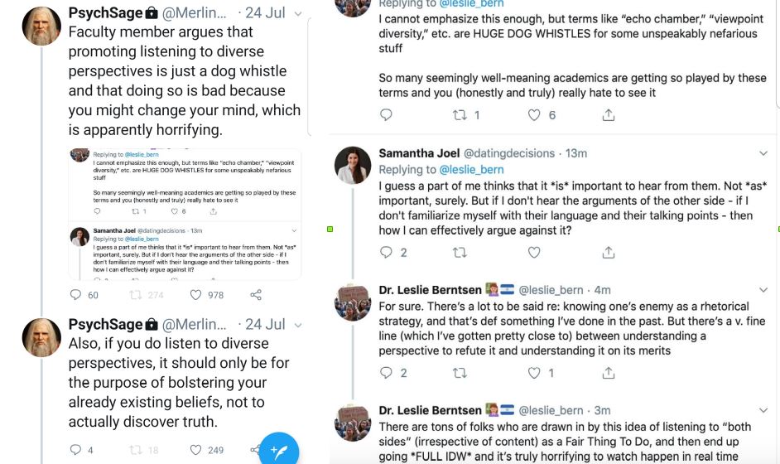This screenshot has height=464, width=780.
Task: Retweet the PsychSage tweet with 274 retweets
Action: (136, 295)
